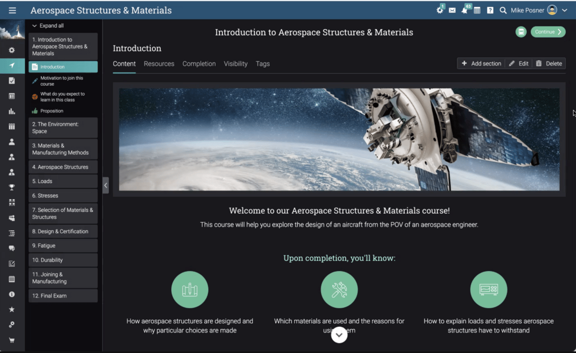Expand module 6 Stresses

63,195
